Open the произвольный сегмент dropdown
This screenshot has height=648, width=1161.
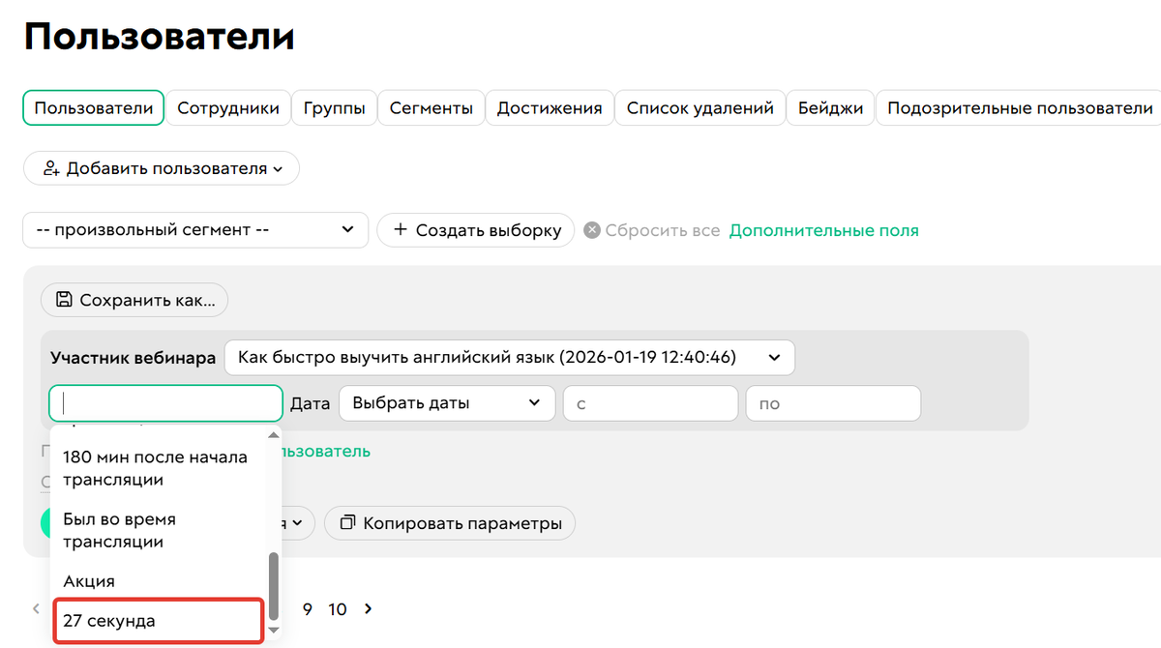[195, 230]
